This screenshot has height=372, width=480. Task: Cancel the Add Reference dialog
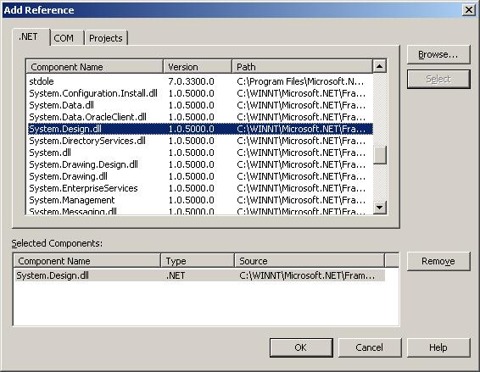370,347
